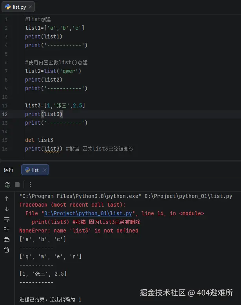Viewport: 241px width, 305px height.
Task: Click the print(list3) on line 12
Action: pyautogui.click(x=43, y=114)
